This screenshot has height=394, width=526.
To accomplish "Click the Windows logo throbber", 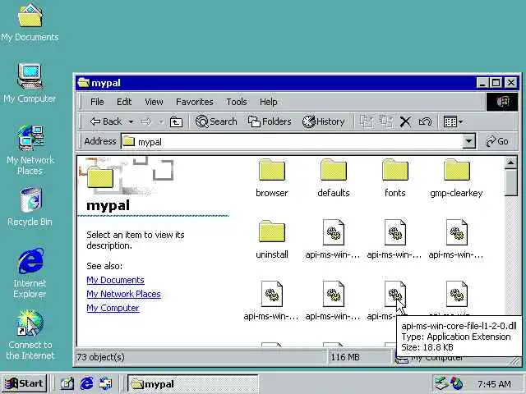I will pos(502,102).
